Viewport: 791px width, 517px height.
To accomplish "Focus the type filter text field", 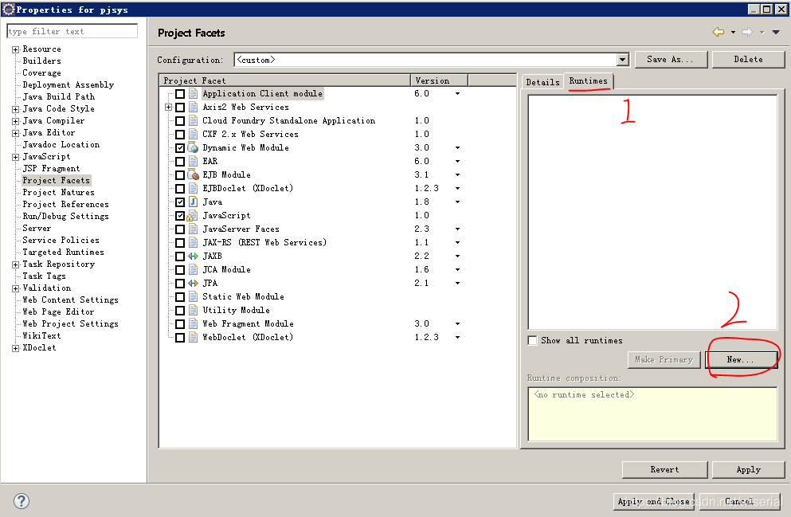I will click(x=72, y=31).
